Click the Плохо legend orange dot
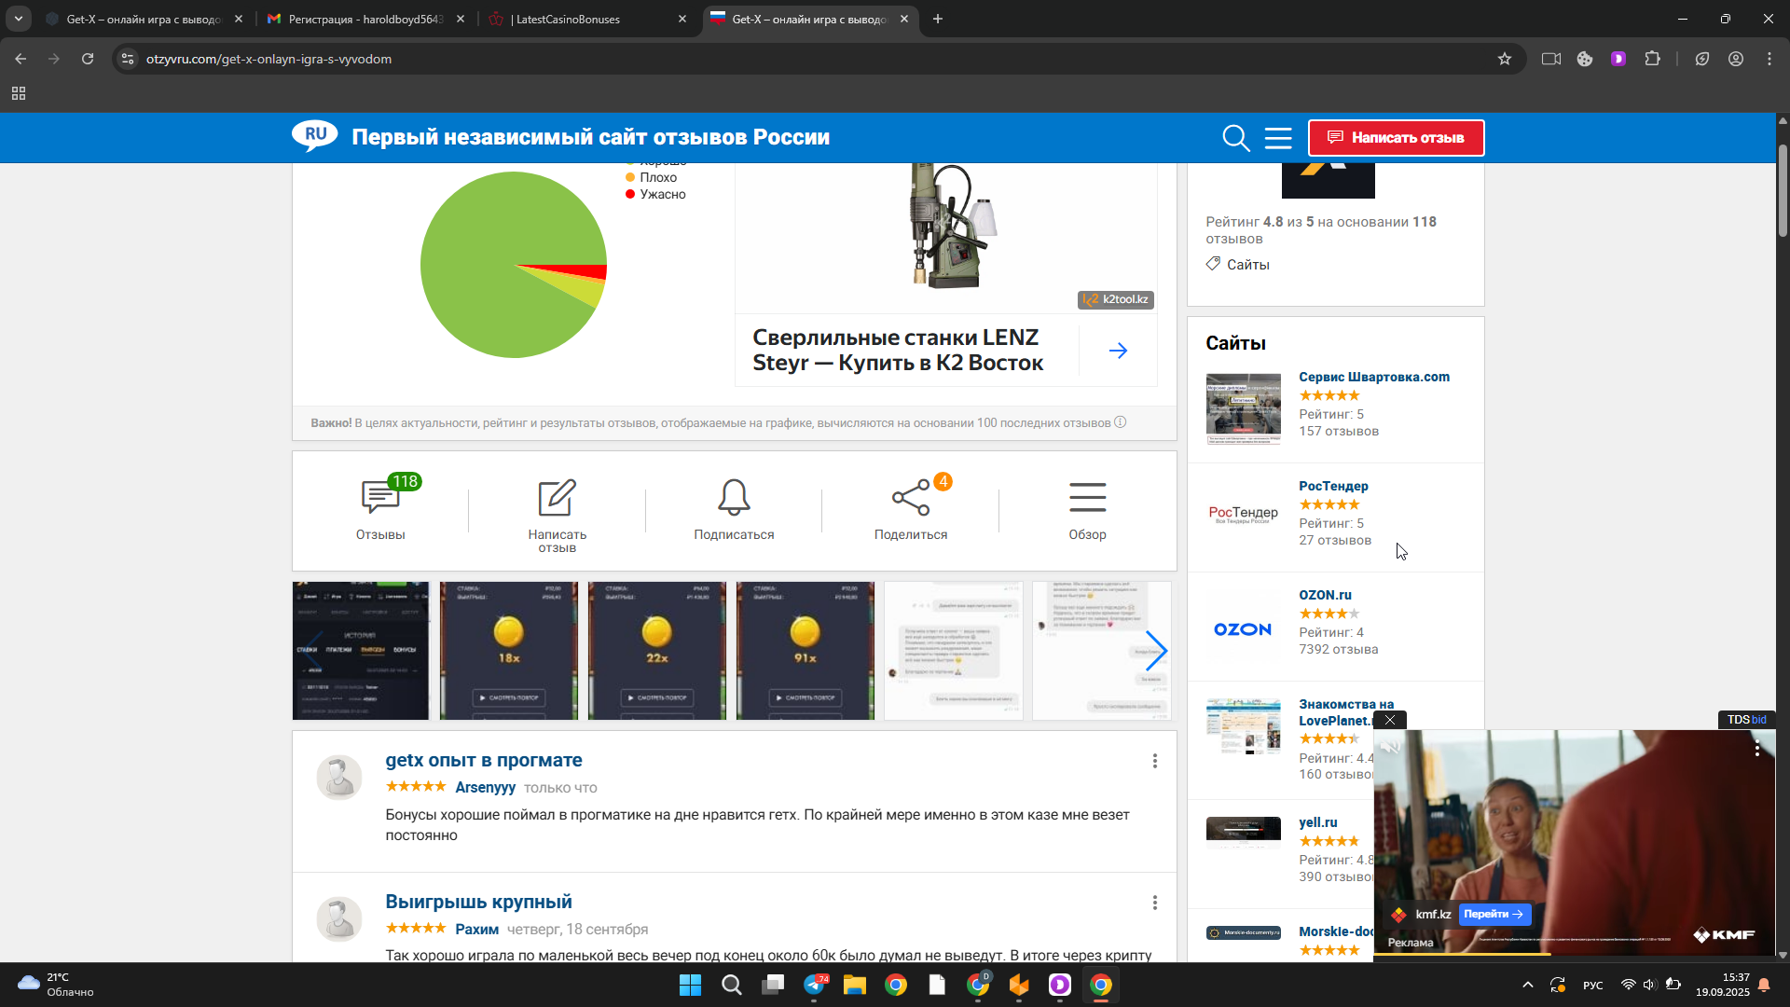Image resolution: width=1790 pixels, height=1007 pixels. (x=630, y=177)
